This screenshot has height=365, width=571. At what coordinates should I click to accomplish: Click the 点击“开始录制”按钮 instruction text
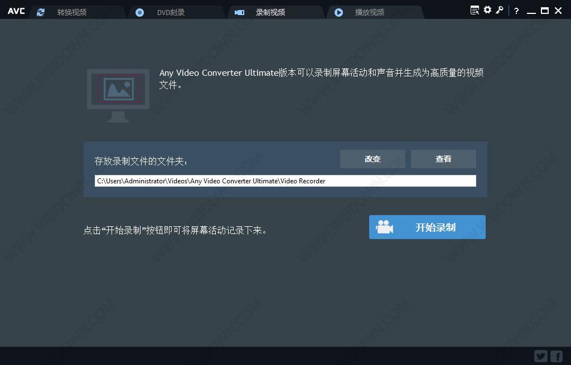point(175,230)
